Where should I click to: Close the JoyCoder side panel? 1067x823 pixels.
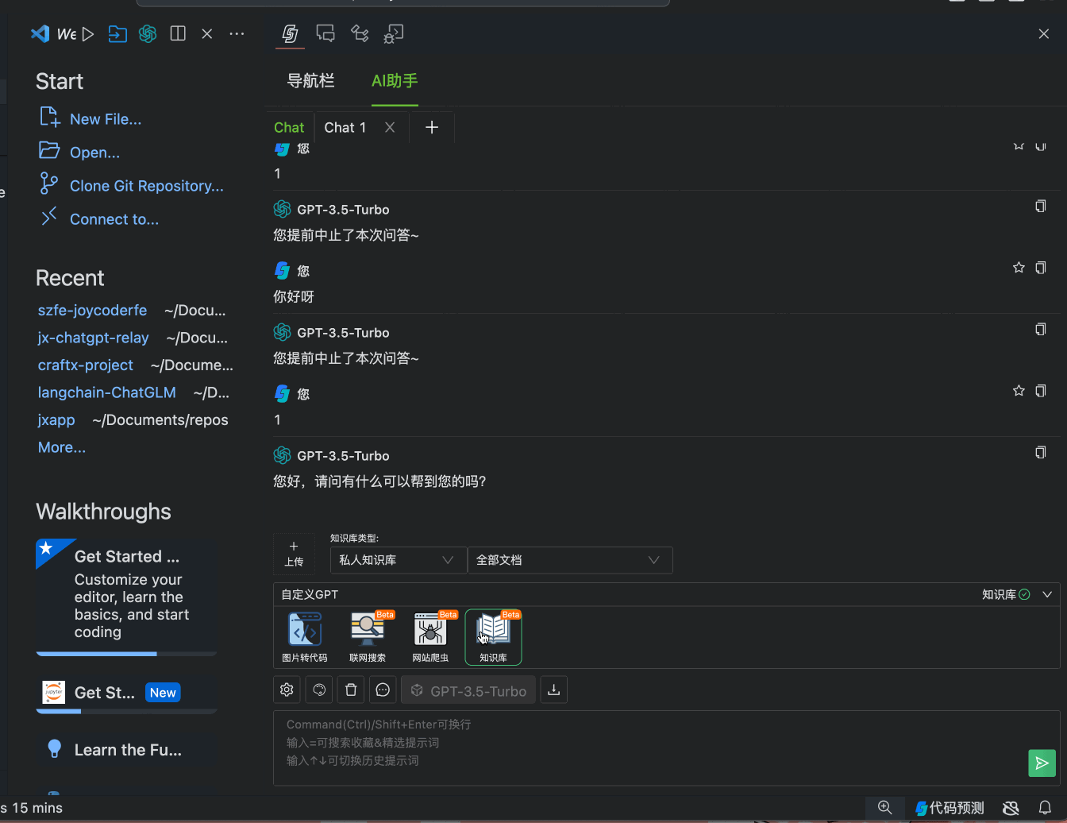1044,33
